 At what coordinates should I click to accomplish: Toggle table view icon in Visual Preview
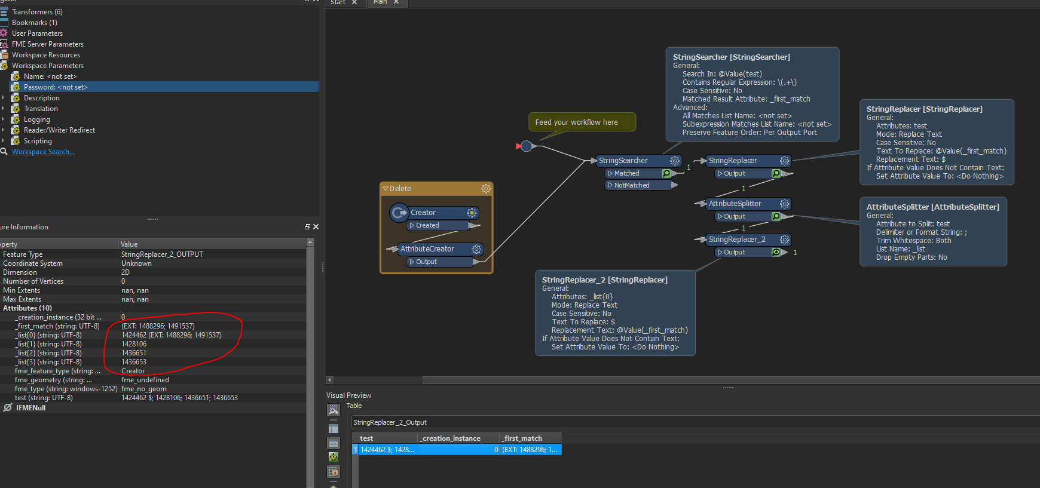(334, 443)
